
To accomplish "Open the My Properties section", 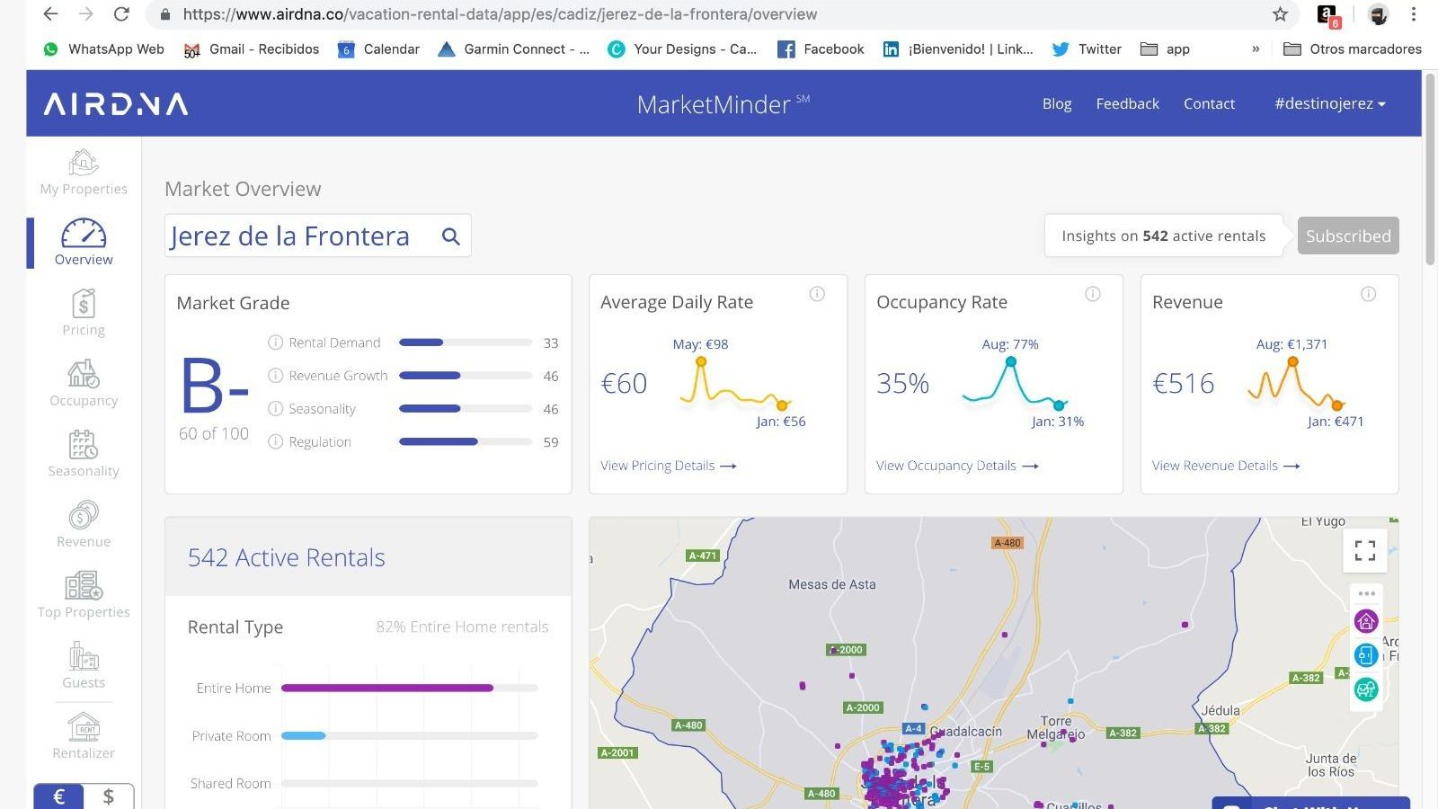I will 83,173.
